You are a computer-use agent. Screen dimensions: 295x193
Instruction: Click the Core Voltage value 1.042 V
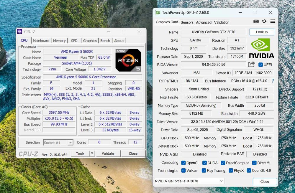pyautogui.click(x=99, y=69)
